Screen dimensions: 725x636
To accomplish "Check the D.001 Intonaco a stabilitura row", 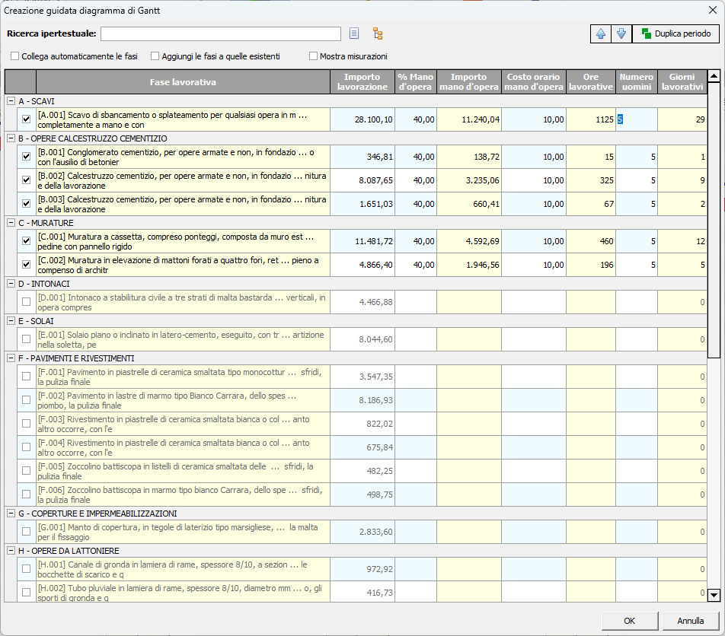I will [x=27, y=302].
